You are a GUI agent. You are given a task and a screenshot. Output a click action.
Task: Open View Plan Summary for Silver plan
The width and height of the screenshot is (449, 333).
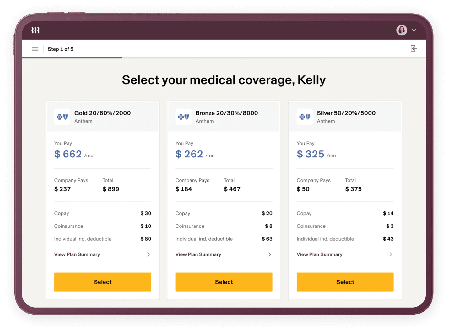(319, 254)
